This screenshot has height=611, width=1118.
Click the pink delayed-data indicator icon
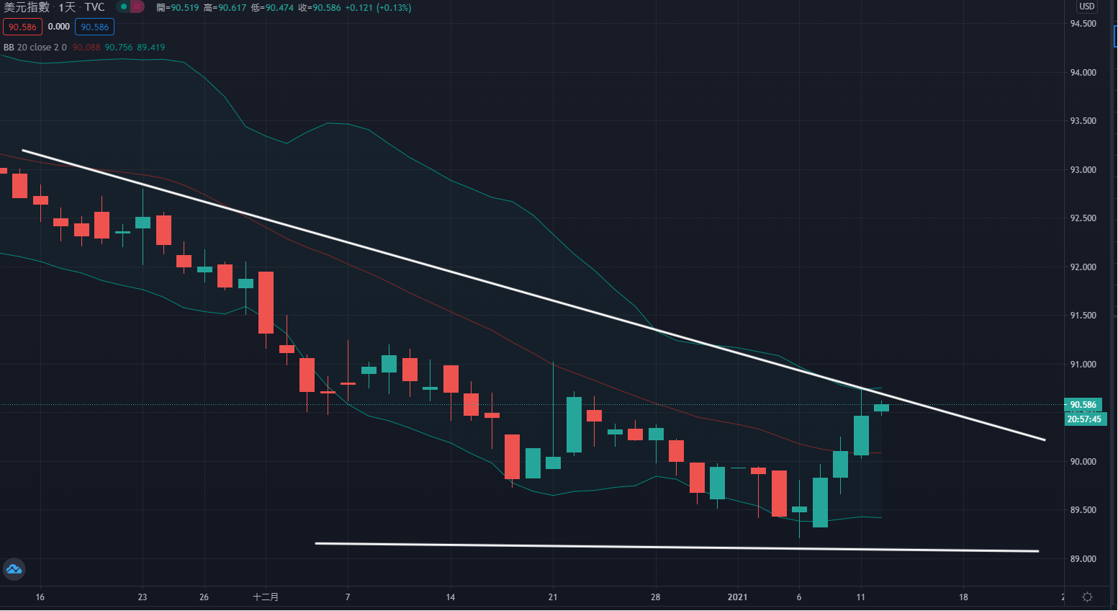pyautogui.click(x=137, y=7)
